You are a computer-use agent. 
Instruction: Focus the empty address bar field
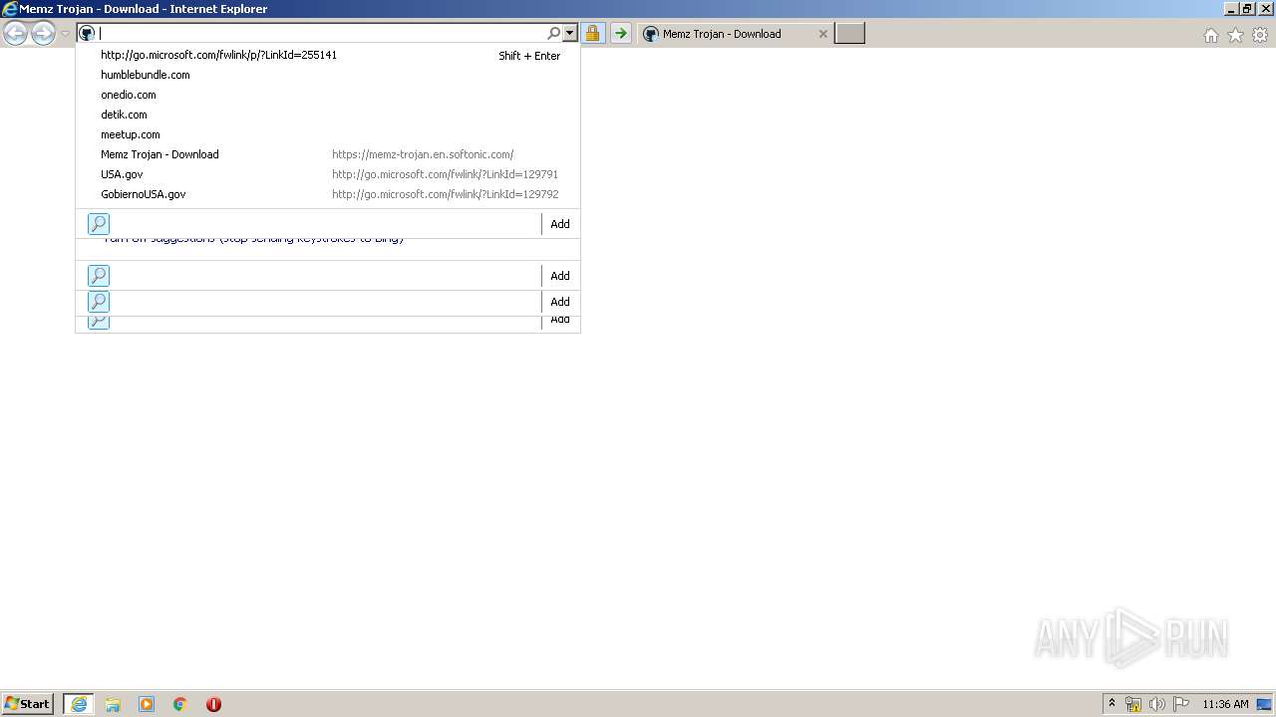coord(321,34)
